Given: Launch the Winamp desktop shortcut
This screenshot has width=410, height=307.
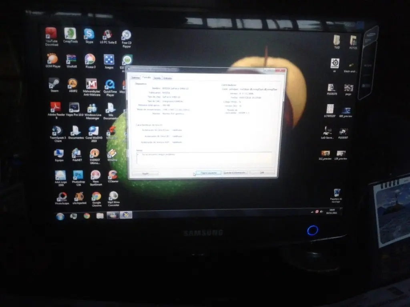Looking at the screenshot, I should (113, 155).
